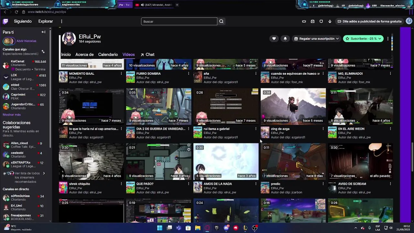
Task: Open the Prime loot crown icon
Action: tap(304, 21)
